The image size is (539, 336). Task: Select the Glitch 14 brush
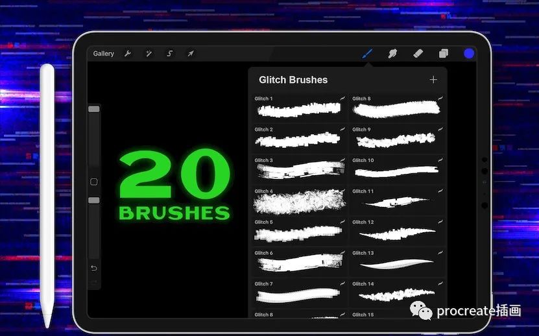(398, 293)
